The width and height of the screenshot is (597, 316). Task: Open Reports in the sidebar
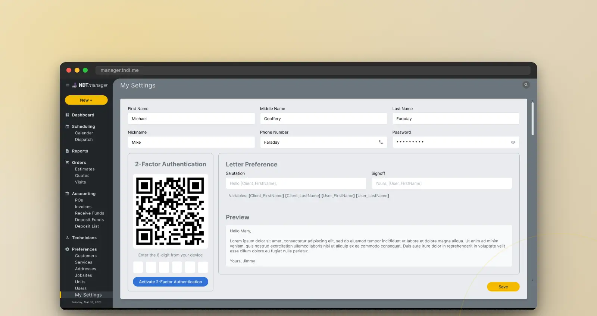[x=80, y=151]
